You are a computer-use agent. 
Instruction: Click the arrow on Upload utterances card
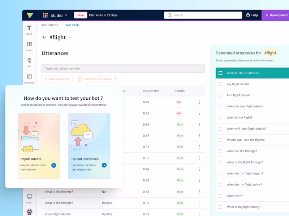104,165
